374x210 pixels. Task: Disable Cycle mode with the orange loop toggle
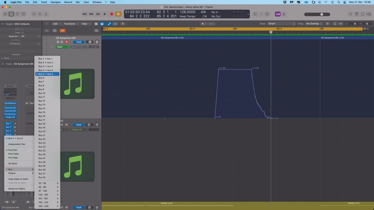pyautogui.click(x=118, y=14)
